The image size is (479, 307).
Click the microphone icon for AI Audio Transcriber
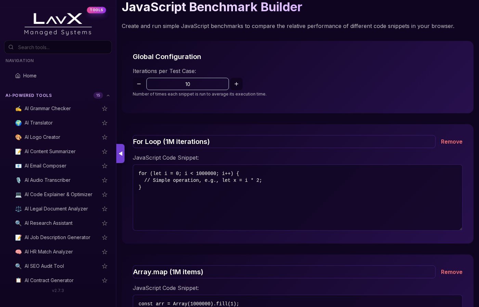click(18, 180)
